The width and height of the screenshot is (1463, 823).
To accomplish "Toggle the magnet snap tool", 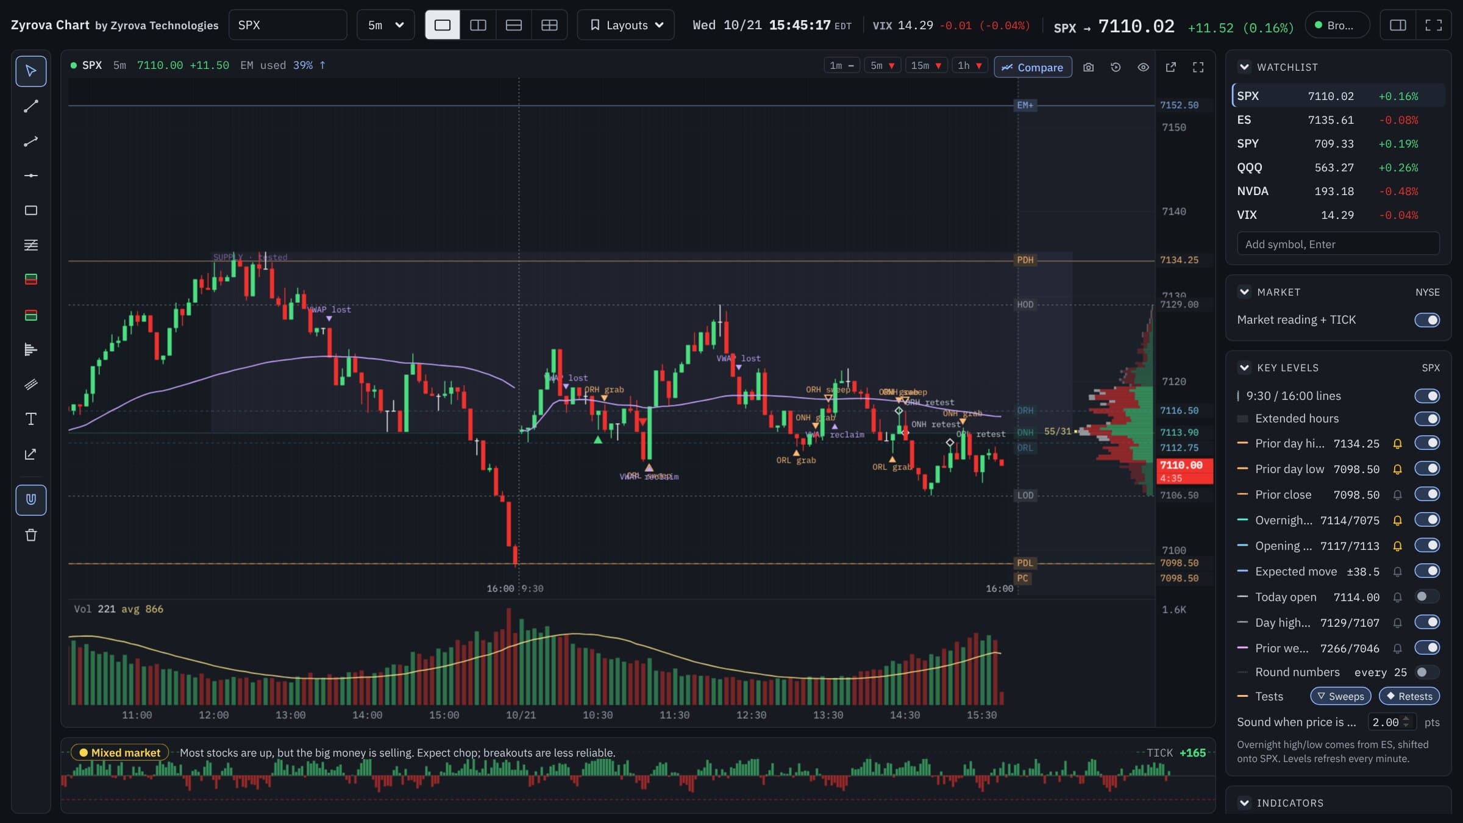I will click(30, 500).
